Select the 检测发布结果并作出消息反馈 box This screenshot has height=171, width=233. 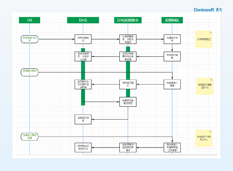[128, 56]
